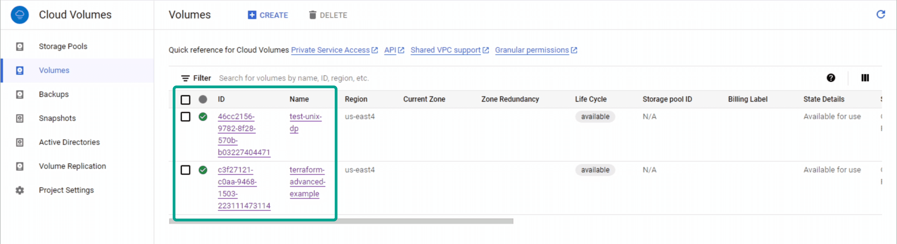Screen dimensions: 897x244
Task: Open the Private Service Access link
Action: (330, 50)
